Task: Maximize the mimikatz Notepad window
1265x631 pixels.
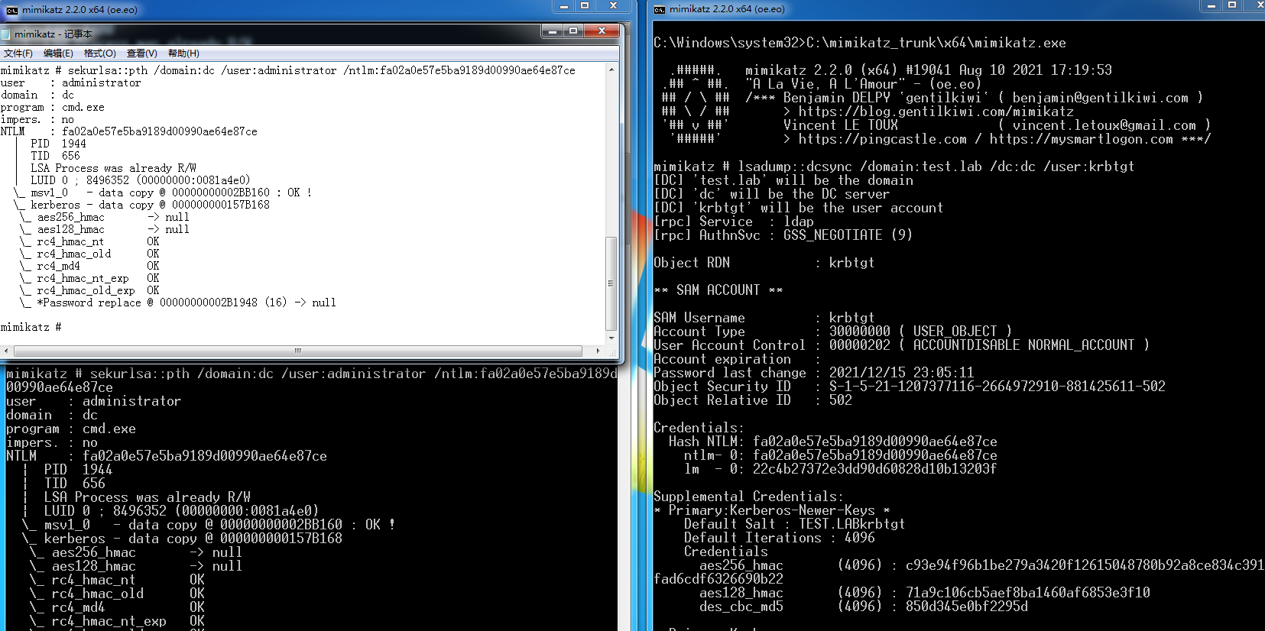Action: (x=573, y=31)
